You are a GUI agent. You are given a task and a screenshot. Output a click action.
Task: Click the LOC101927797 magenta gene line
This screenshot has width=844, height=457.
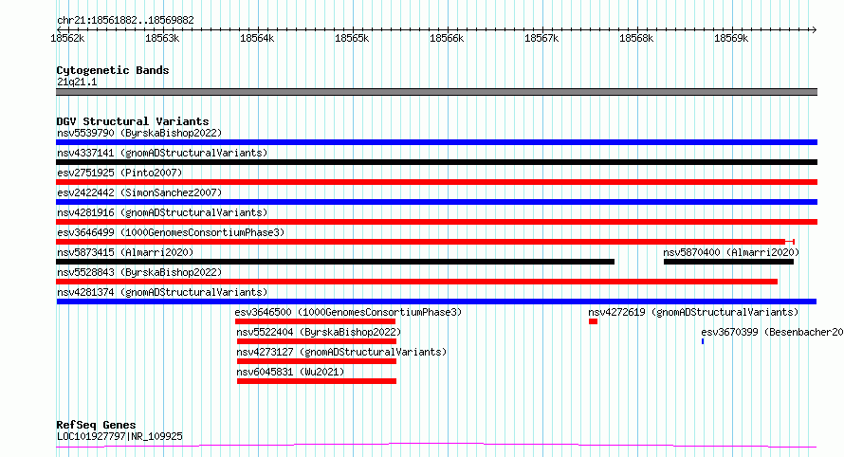click(436, 446)
